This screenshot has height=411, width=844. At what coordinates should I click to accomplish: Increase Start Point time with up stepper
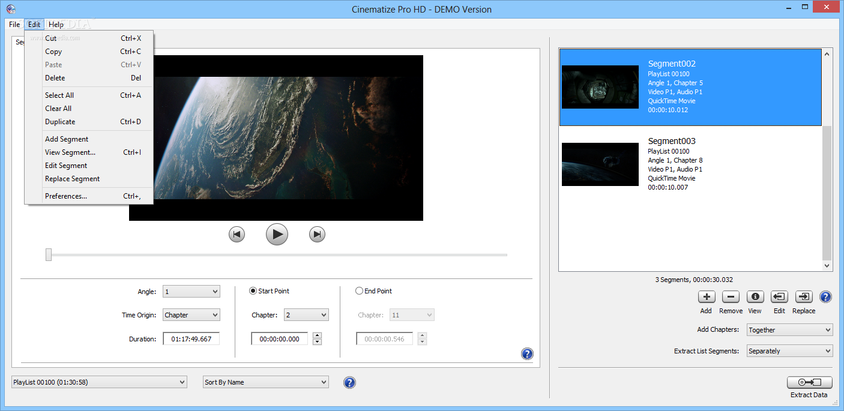(318, 335)
